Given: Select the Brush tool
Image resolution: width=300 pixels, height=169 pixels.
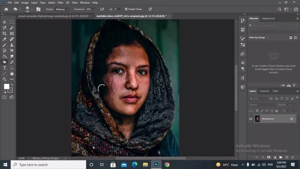Looking at the screenshot, I should (x=4, y=45).
